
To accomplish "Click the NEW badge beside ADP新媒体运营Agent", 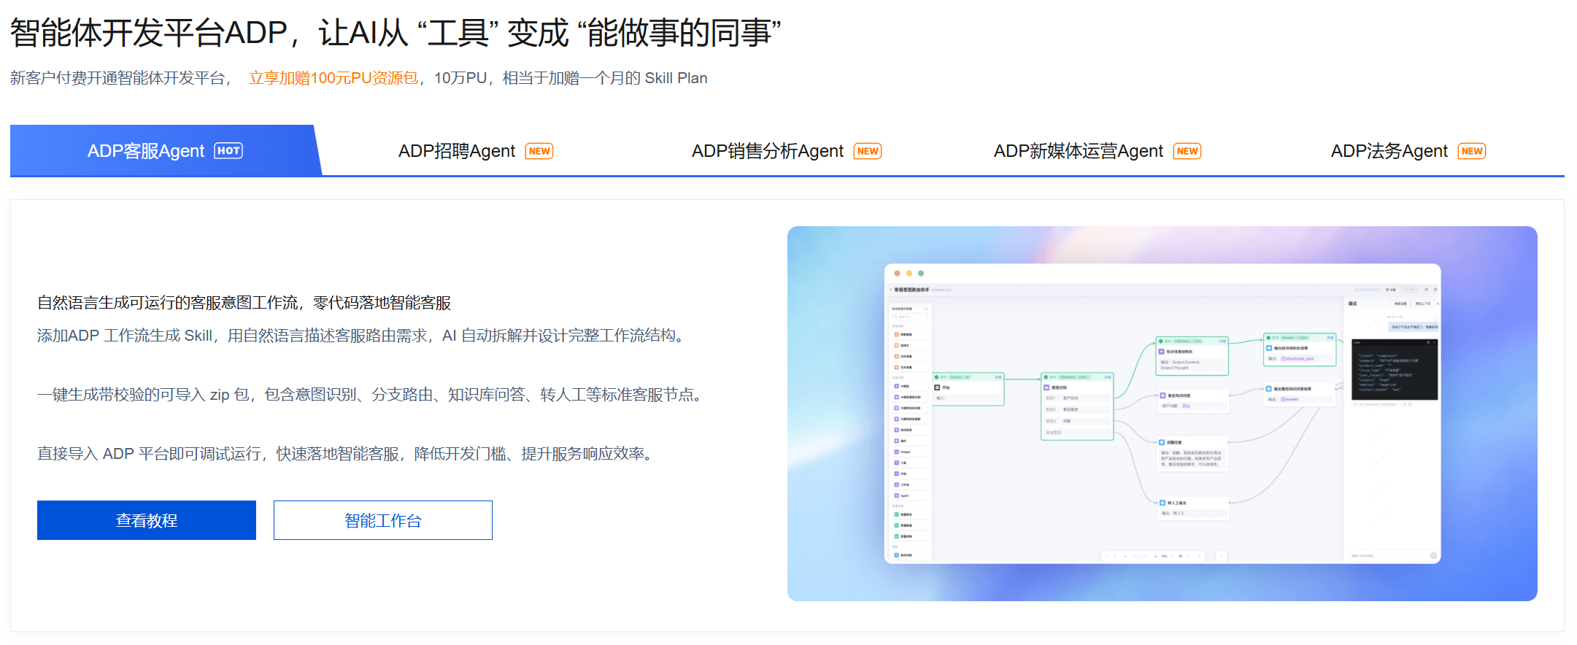I will coord(1187,151).
